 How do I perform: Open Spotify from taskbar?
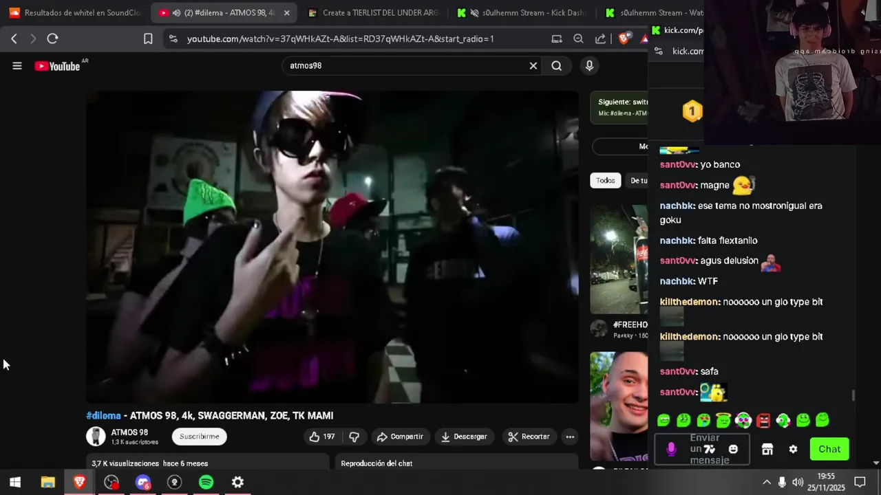tap(206, 483)
